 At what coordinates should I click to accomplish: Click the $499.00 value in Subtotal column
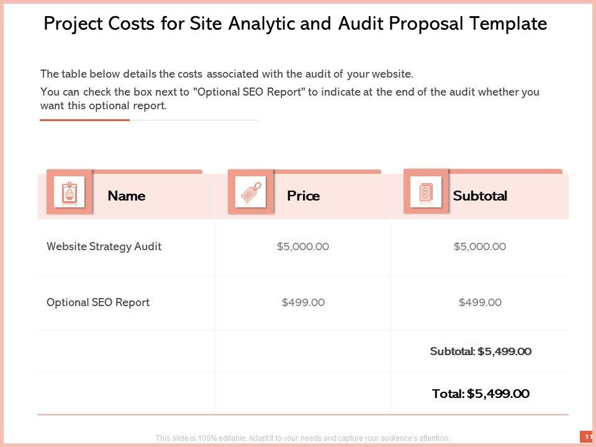click(480, 303)
